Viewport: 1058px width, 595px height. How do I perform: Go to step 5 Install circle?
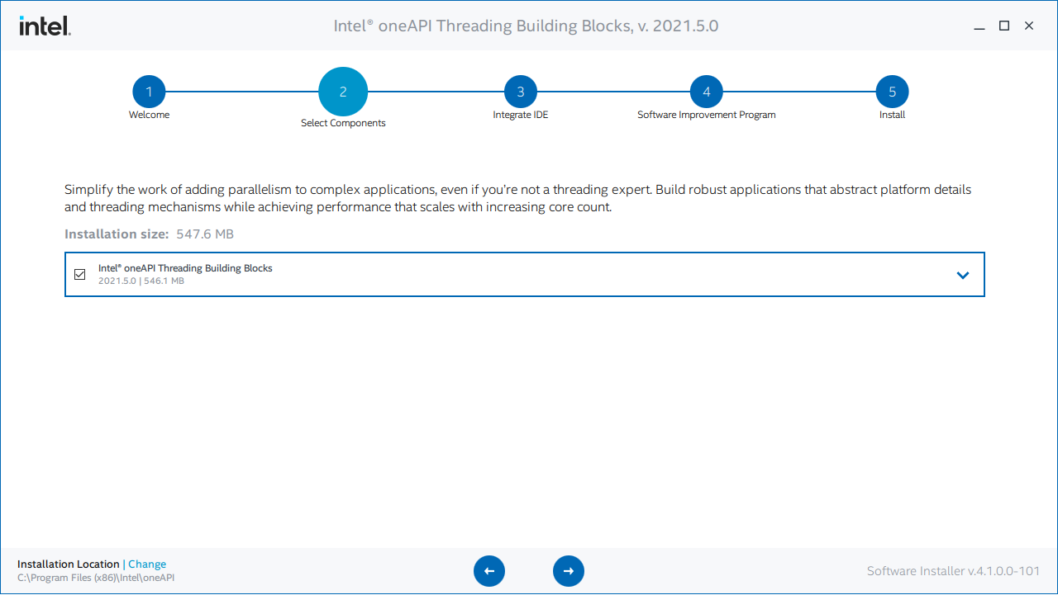pos(893,92)
